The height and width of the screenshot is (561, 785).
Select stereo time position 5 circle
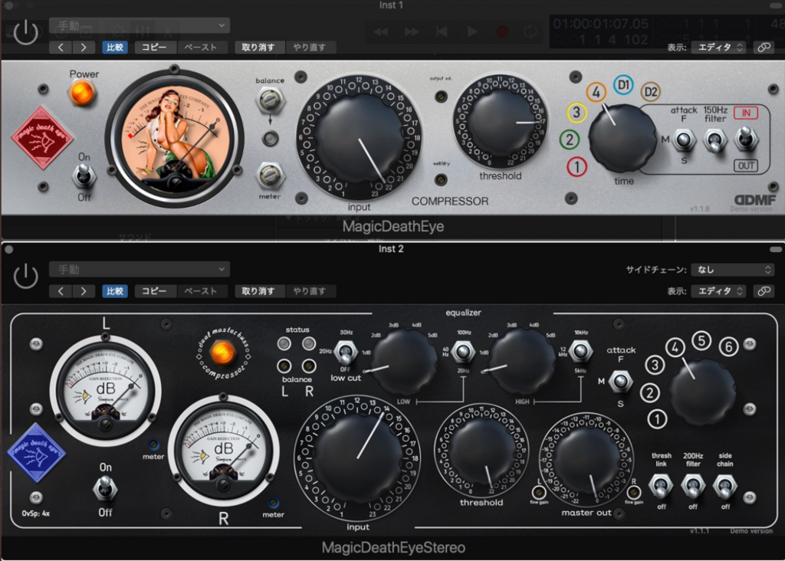coord(701,340)
